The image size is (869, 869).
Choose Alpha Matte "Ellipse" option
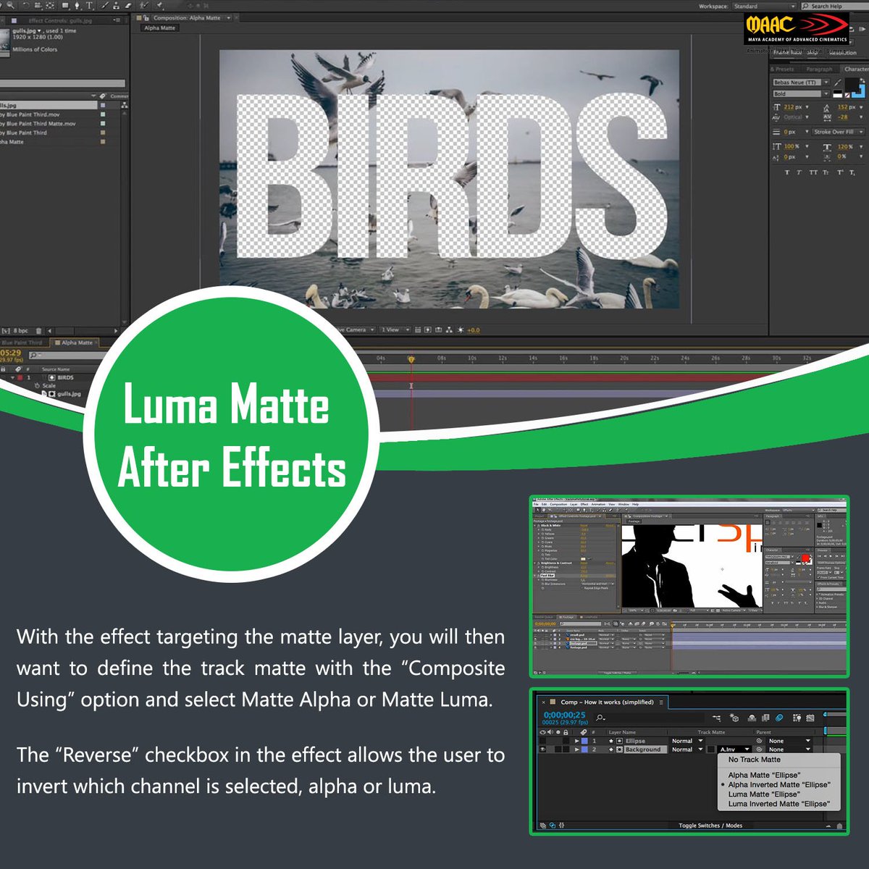(x=764, y=775)
